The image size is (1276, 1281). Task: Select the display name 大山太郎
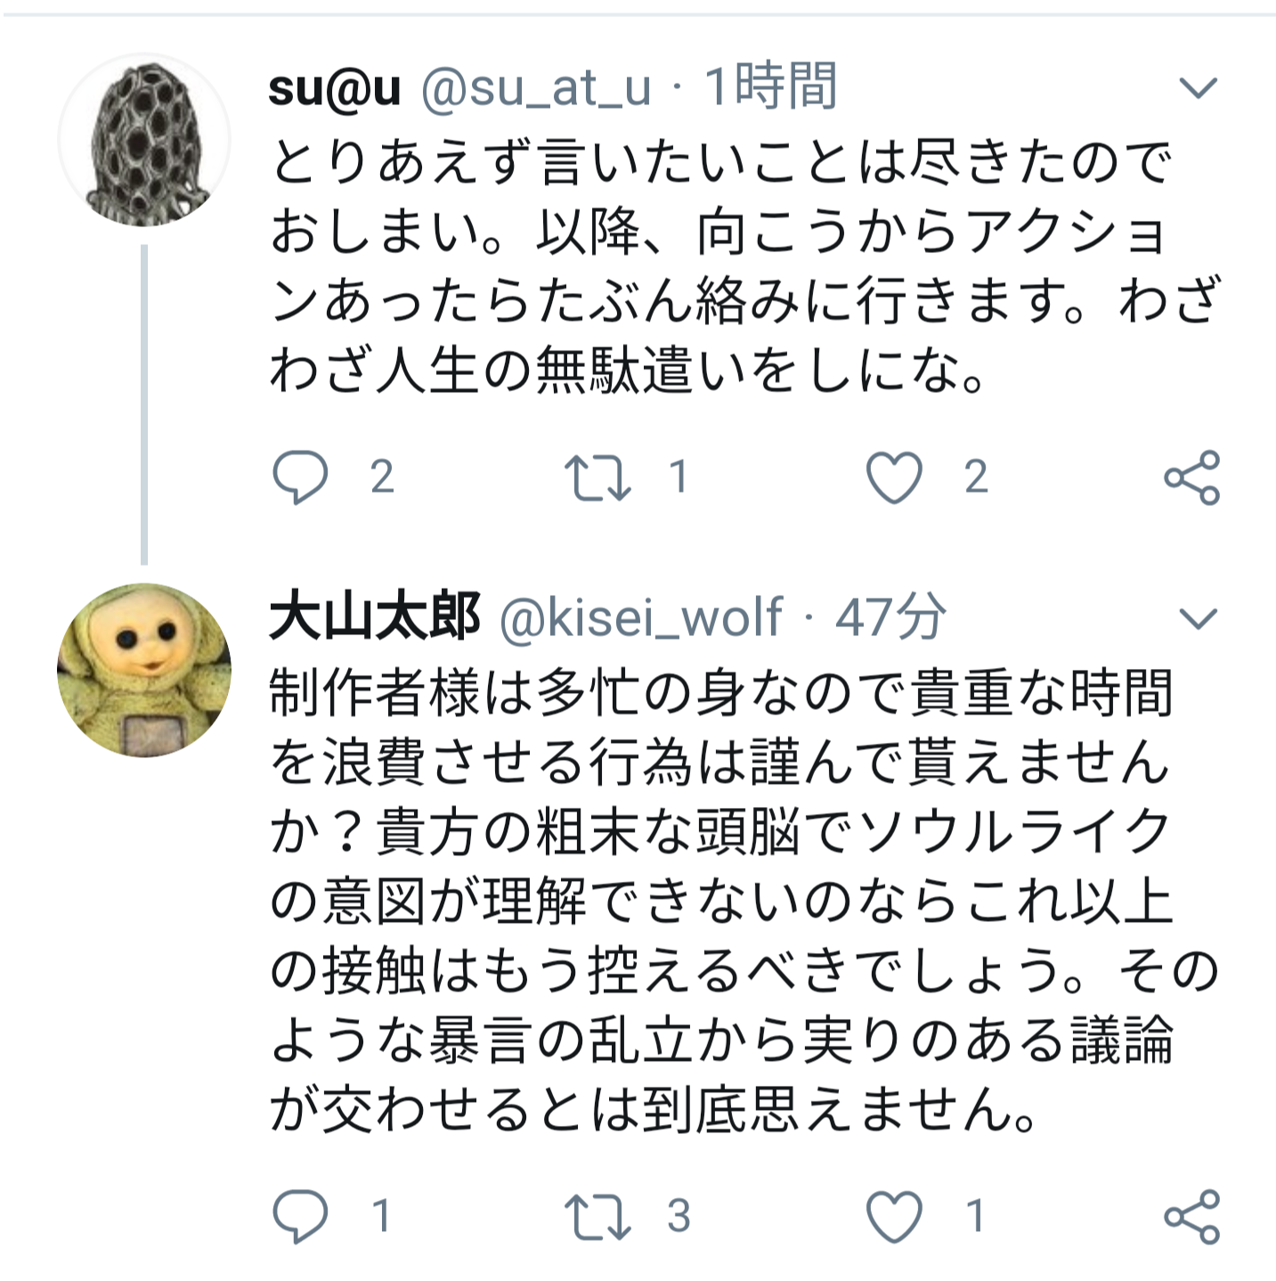[x=375, y=616]
